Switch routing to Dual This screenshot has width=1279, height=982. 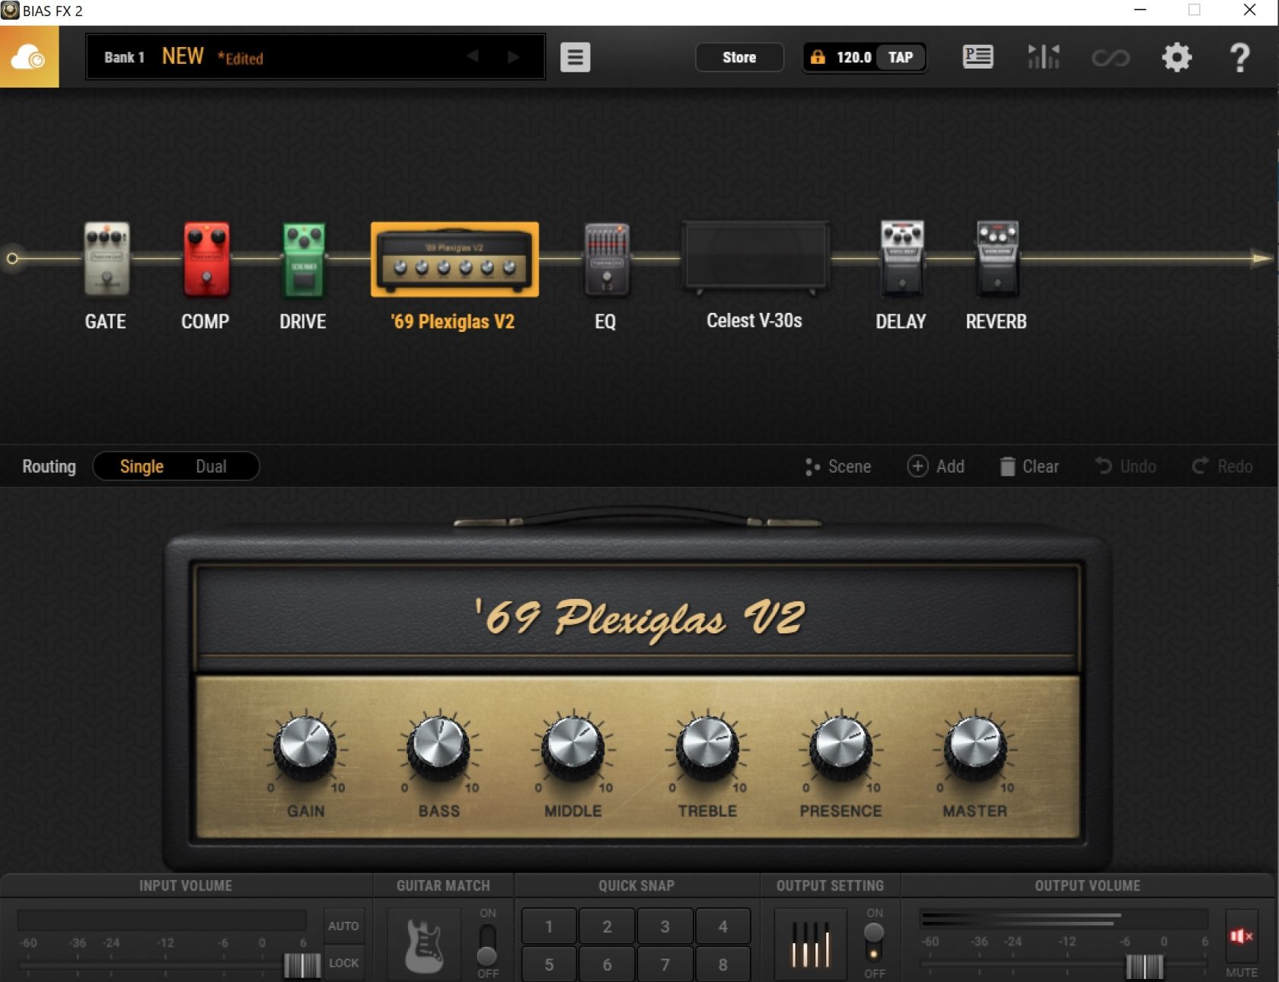211,466
